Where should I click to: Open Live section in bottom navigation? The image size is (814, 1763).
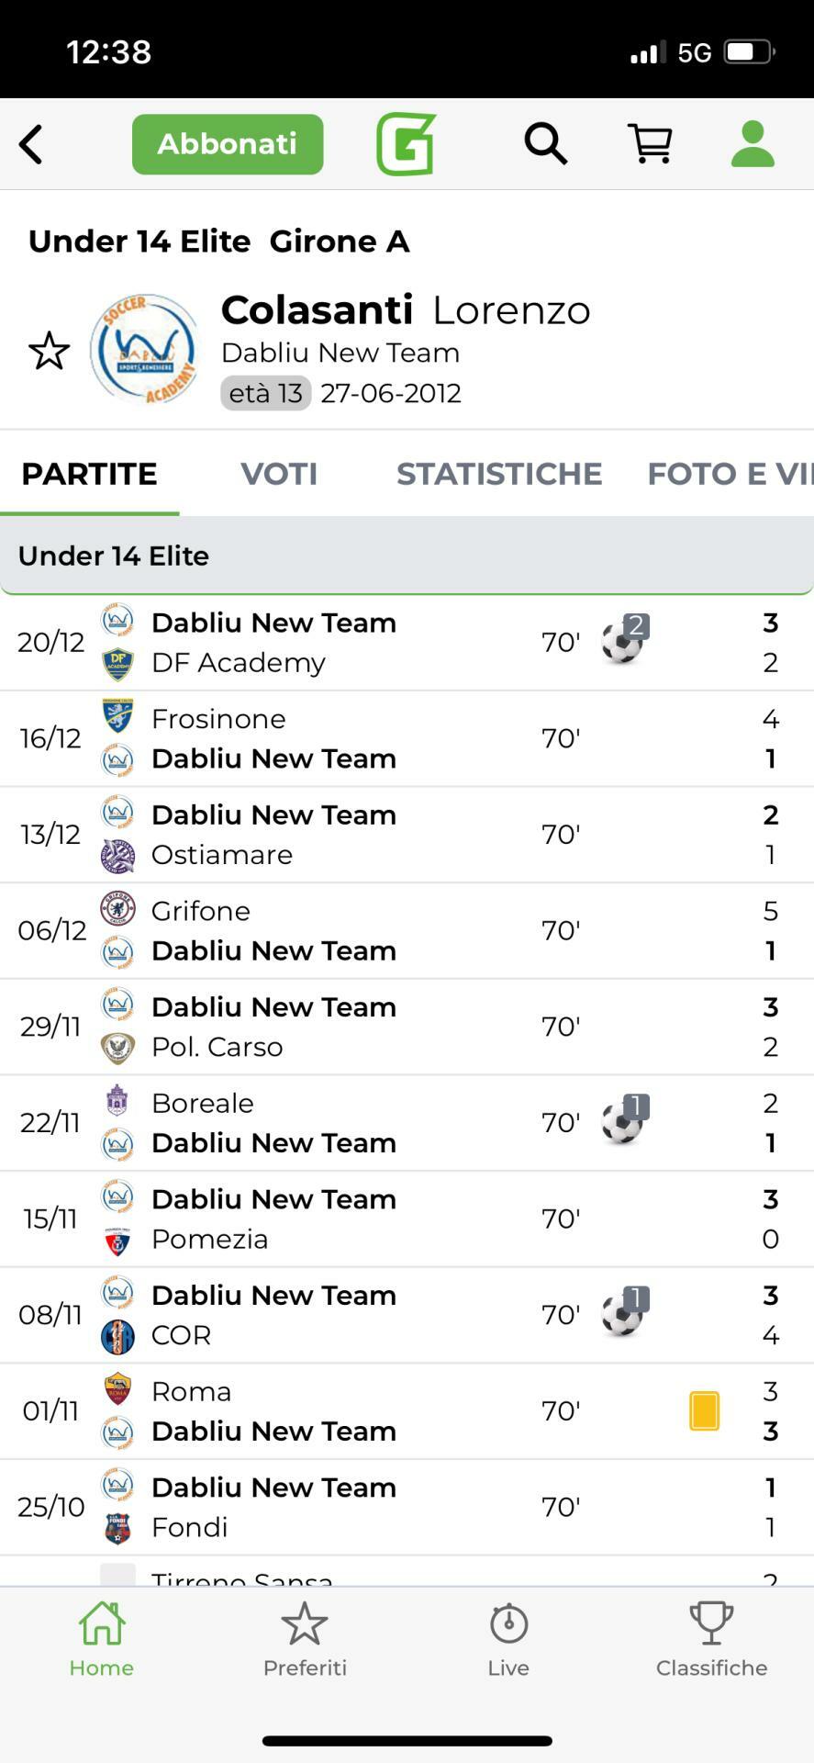pos(508,1640)
